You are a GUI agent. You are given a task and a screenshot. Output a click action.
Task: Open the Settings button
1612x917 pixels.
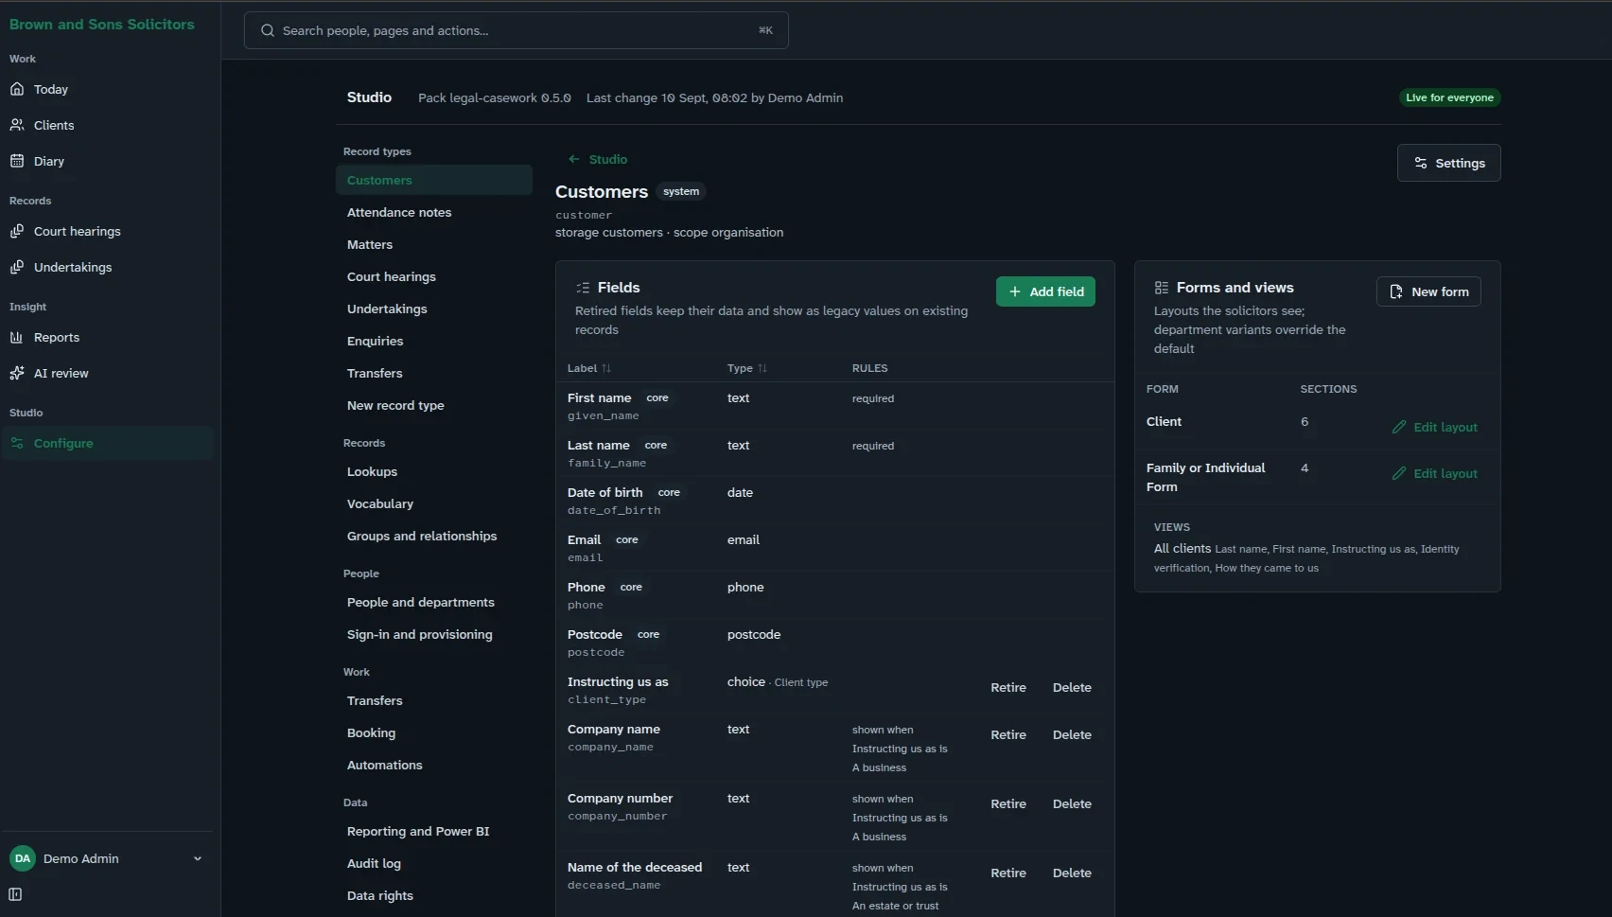pyautogui.click(x=1448, y=163)
